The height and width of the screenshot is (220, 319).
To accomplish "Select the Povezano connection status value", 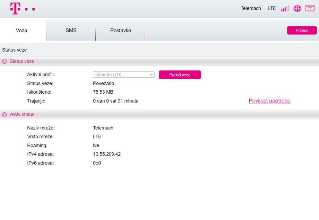I will tap(103, 83).
